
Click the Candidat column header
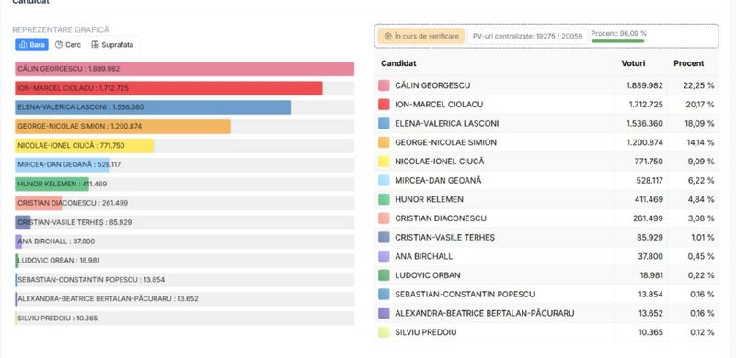coord(398,63)
